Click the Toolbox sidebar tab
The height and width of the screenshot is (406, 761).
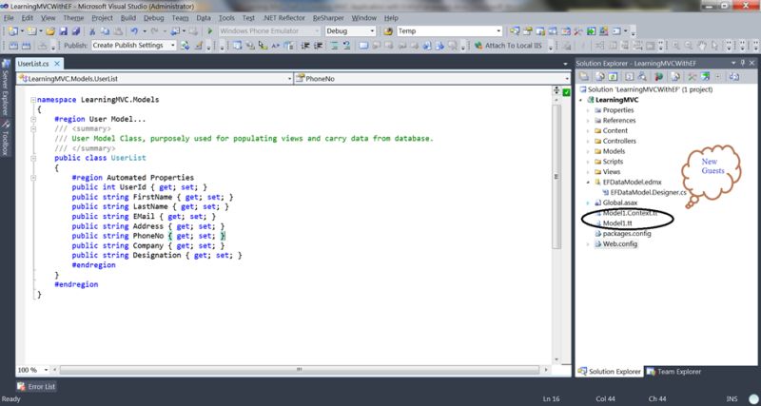[6, 139]
